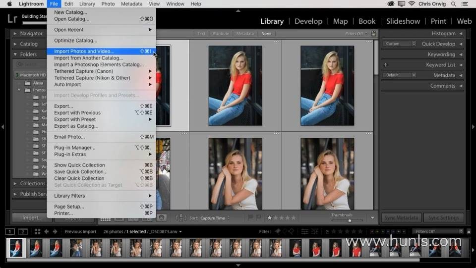The height and width of the screenshot is (268, 476).
Task: Go forward with the right arrow icon
Action: pos(55,232)
